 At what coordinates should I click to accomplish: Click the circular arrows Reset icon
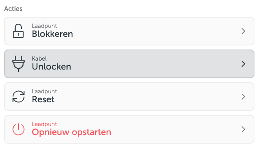[x=19, y=97]
